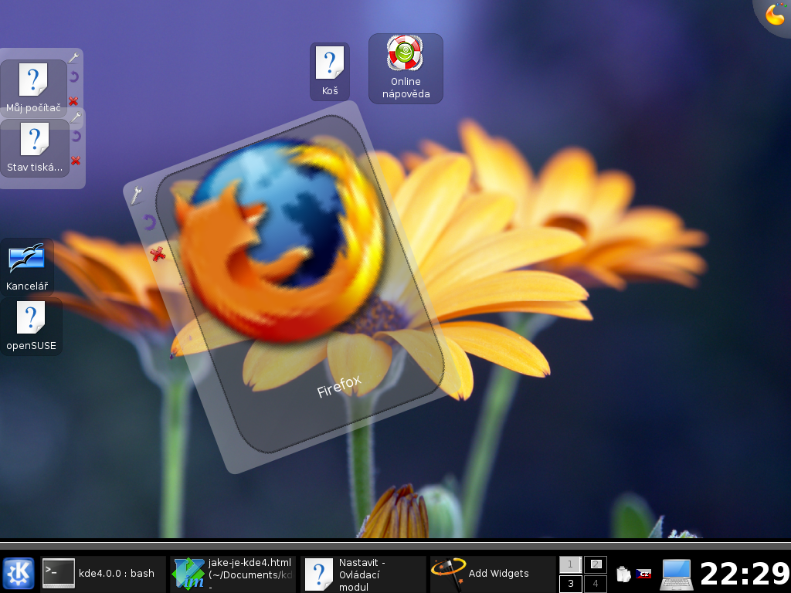This screenshot has width=791, height=593.
Task: Open the Koš trash icon
Action: point(330,72)
